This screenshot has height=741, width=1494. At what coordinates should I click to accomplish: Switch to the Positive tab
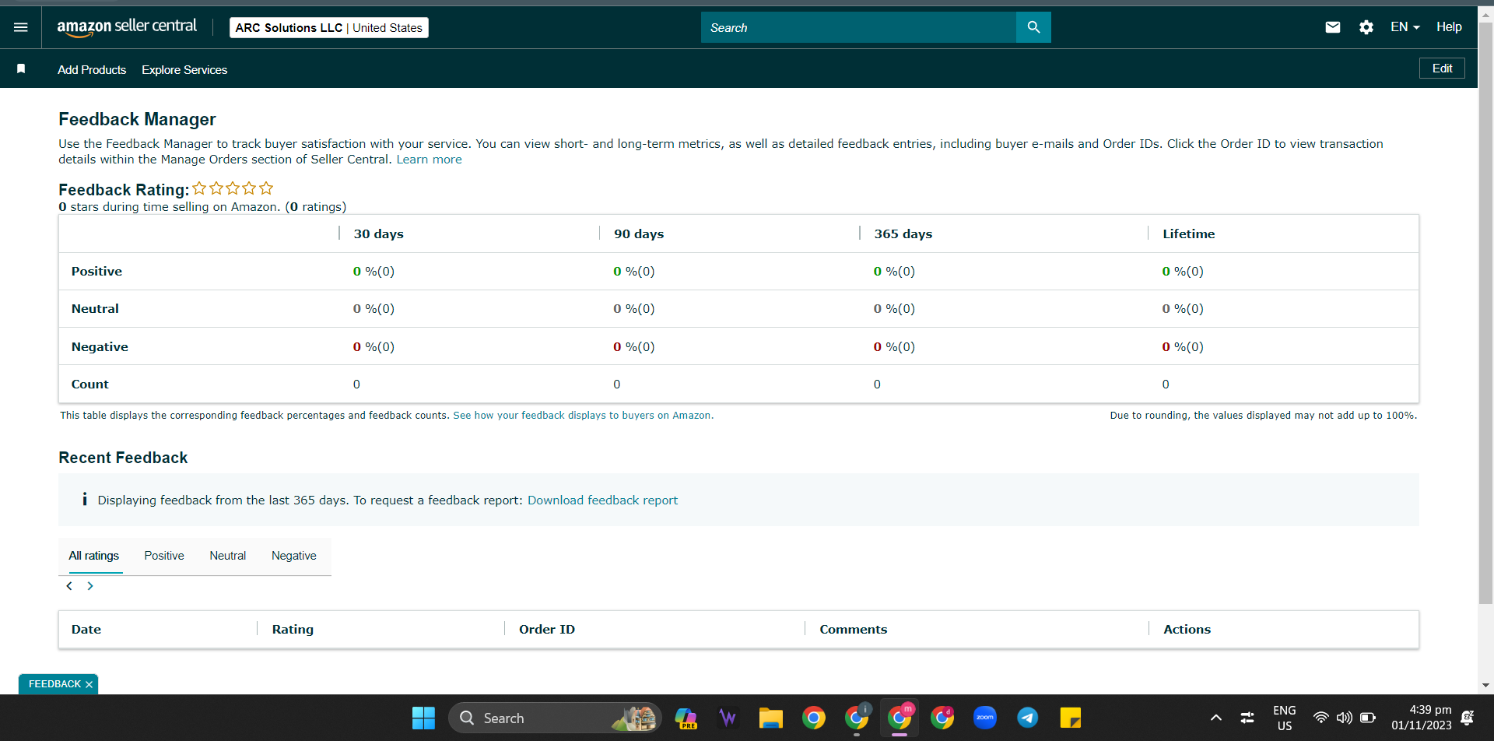click(164, 556)
